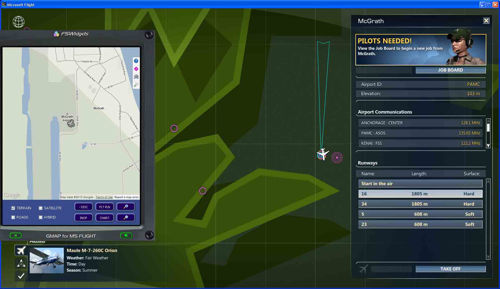500x289 pixels.
Task: Close the McGrath airport panel
Action: pos(486,21)
